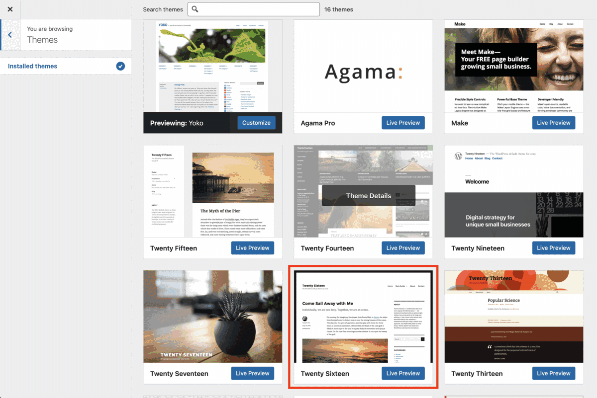
Task: Click the Twenty Nineteen theme name
Action: [x=478, y=248]
